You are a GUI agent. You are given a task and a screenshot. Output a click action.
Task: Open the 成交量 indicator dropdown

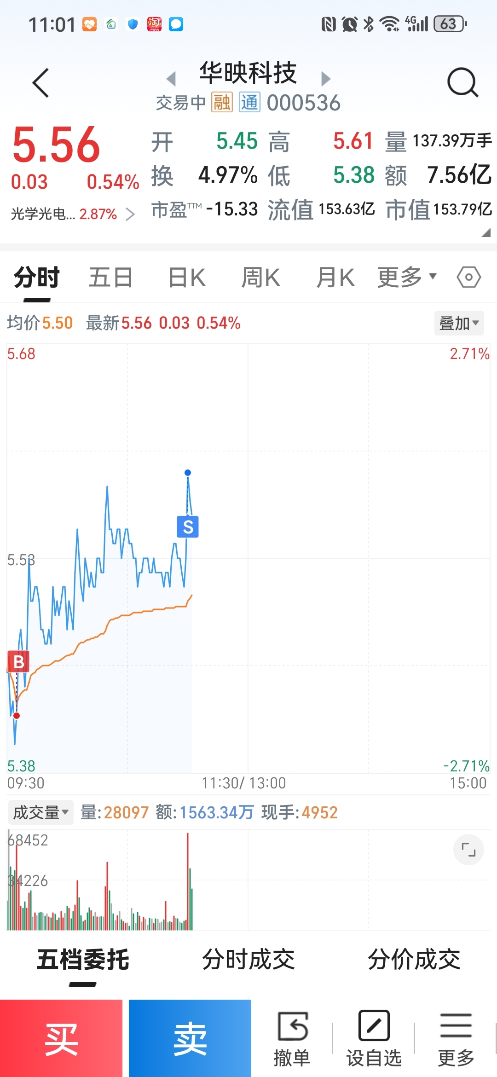pos(40,812)
